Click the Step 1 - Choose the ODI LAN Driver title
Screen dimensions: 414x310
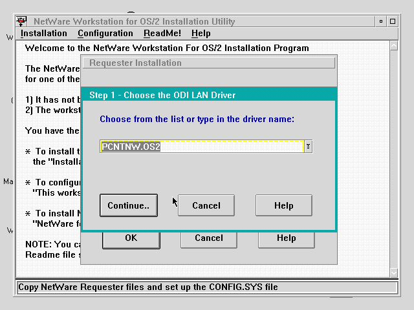click(162, 95)
